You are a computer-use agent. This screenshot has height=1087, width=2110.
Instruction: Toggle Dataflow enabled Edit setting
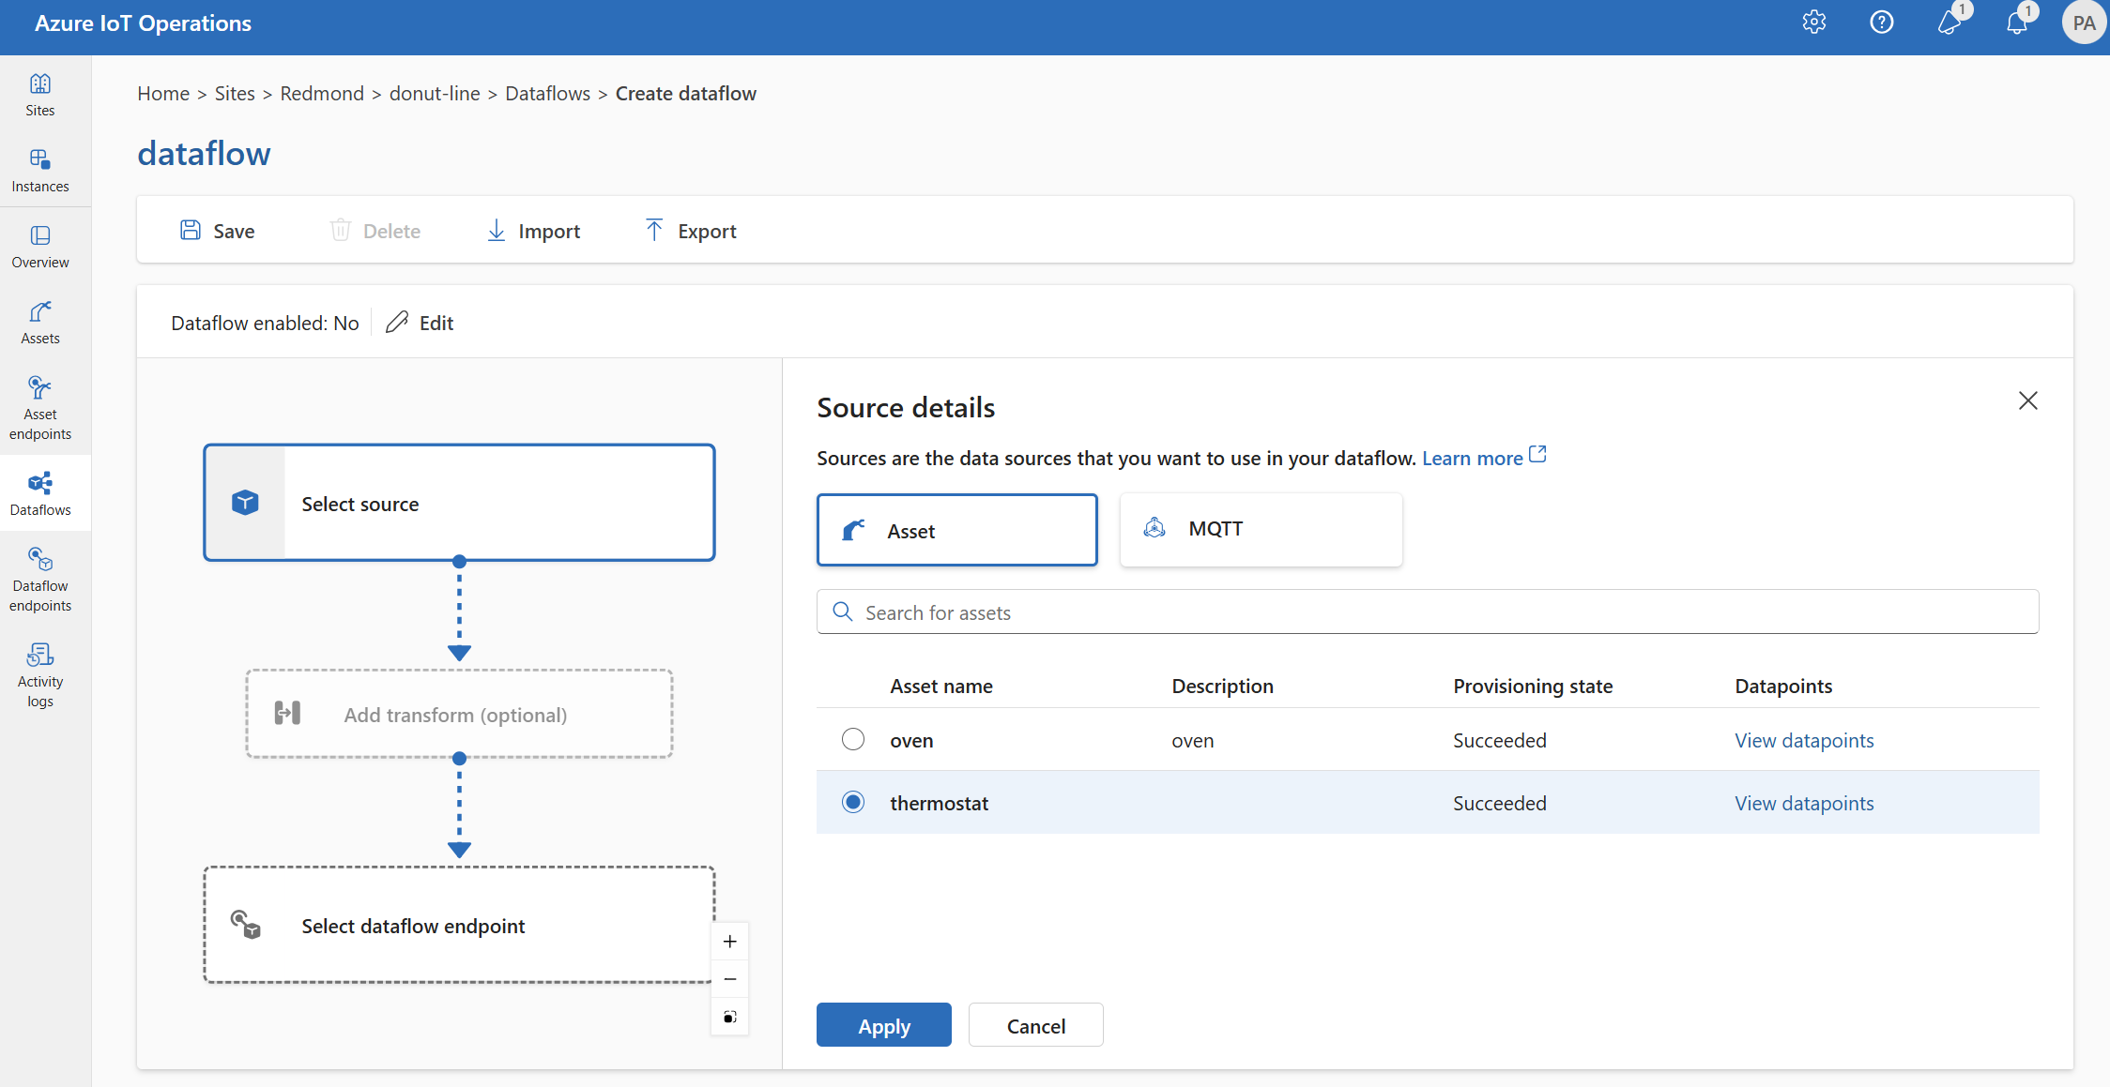[421, 322]
